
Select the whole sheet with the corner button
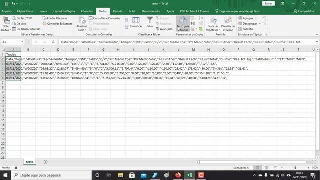click(x=3, y=50)
